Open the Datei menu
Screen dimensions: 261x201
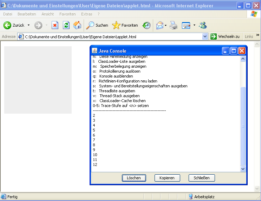coord(8,14)
